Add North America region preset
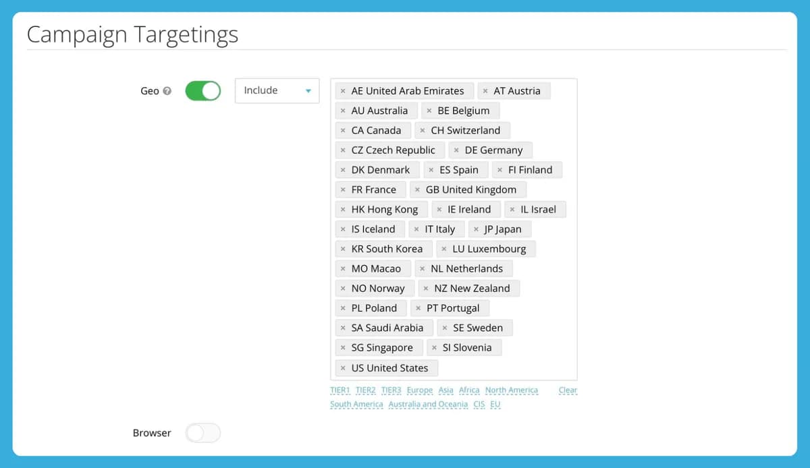Image resolution: width=810 pixels, height=468 pixels. pyautogui.click(x=512, y=390)
